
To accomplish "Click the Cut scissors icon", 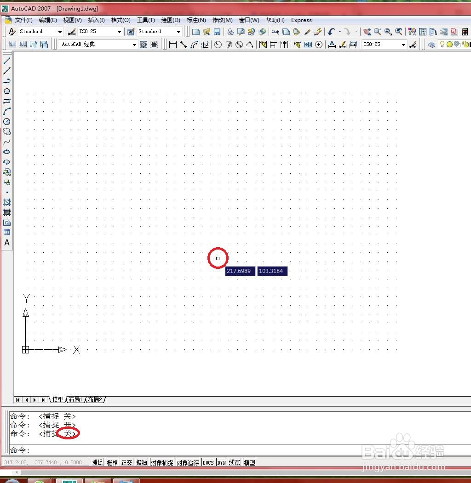I will point(276,31).
